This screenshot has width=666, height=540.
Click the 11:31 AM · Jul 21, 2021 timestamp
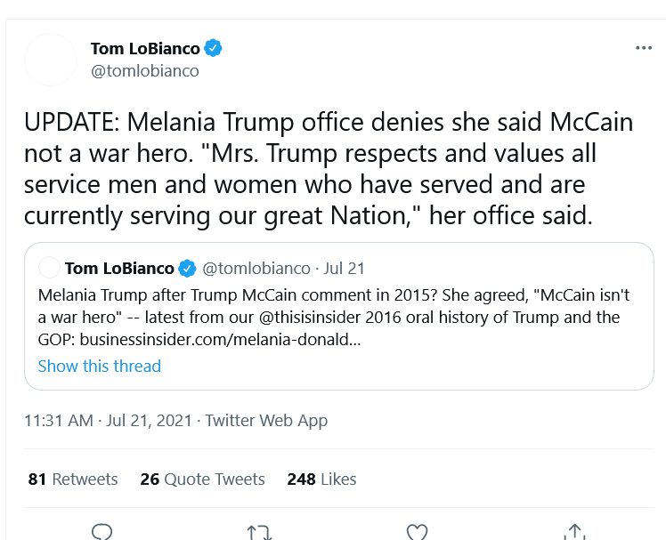(x=108, y=420)
